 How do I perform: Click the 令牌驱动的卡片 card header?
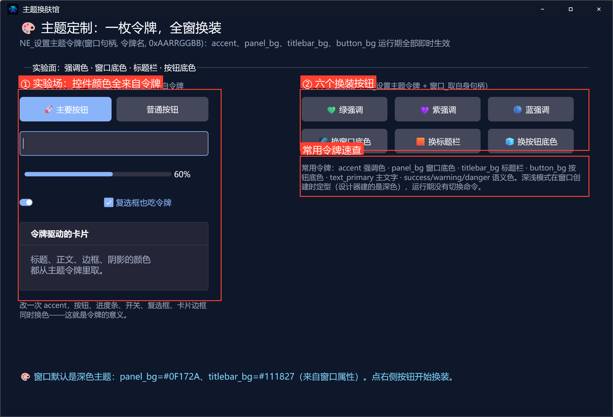[114, 234]
